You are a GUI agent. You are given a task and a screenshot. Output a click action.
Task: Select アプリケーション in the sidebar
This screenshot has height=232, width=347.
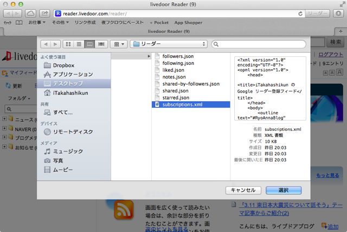pos(74,75)
